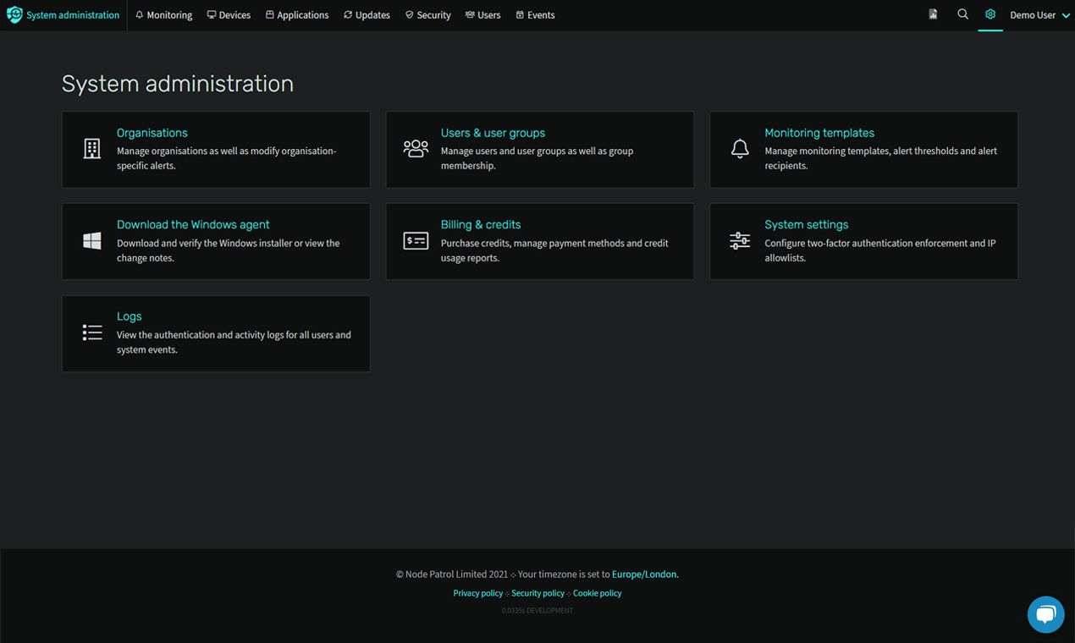Screen dimensions: 1075x643
Task: Click the report document icon near search
Action: point(933,14)
